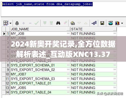Click the green checkmark post changes icon

coord(37,23)
